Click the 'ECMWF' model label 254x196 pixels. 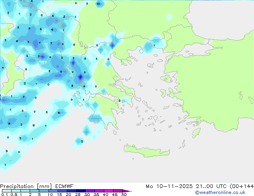65,186
